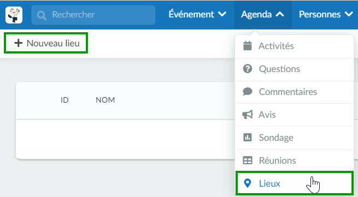Click the plus icon beside Nouveau lieu
Screen dimensions: 358x197
(x=18, y=43)
